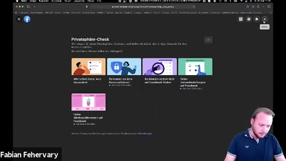Open the 'Wer sehen kann, was du postest' card

[88, 72]
